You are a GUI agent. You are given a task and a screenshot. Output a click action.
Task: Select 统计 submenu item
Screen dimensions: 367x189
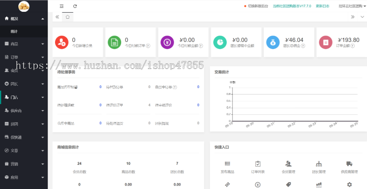click(x=24, y=32)
